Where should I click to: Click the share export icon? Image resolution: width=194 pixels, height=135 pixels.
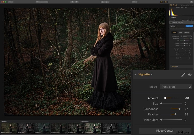(x=191, y=2)
